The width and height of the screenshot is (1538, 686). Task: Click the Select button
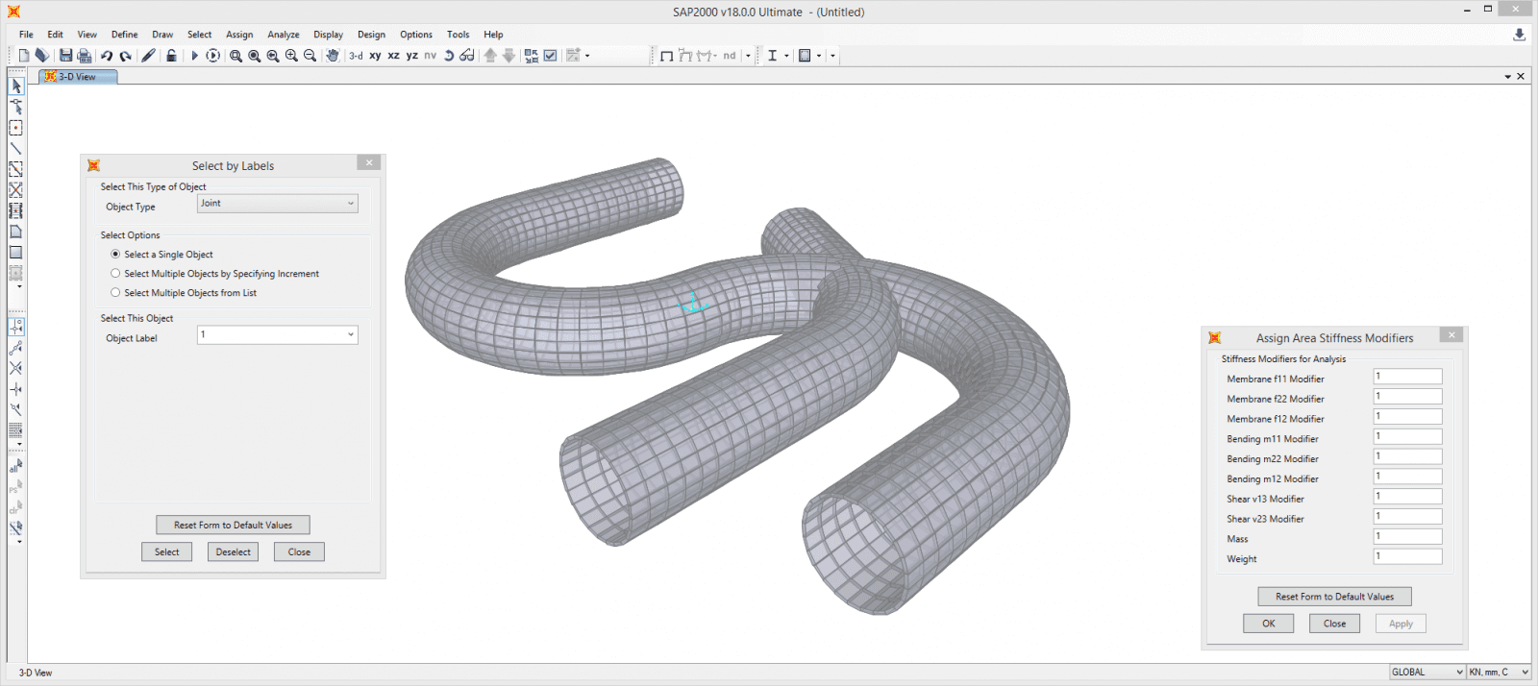(167, 551)
